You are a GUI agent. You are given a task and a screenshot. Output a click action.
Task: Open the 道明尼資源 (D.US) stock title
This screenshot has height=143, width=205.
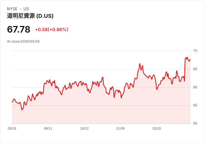(30, 16)
